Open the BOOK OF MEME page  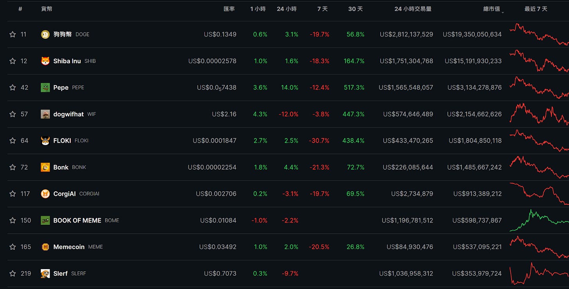[x=77, y=221]
